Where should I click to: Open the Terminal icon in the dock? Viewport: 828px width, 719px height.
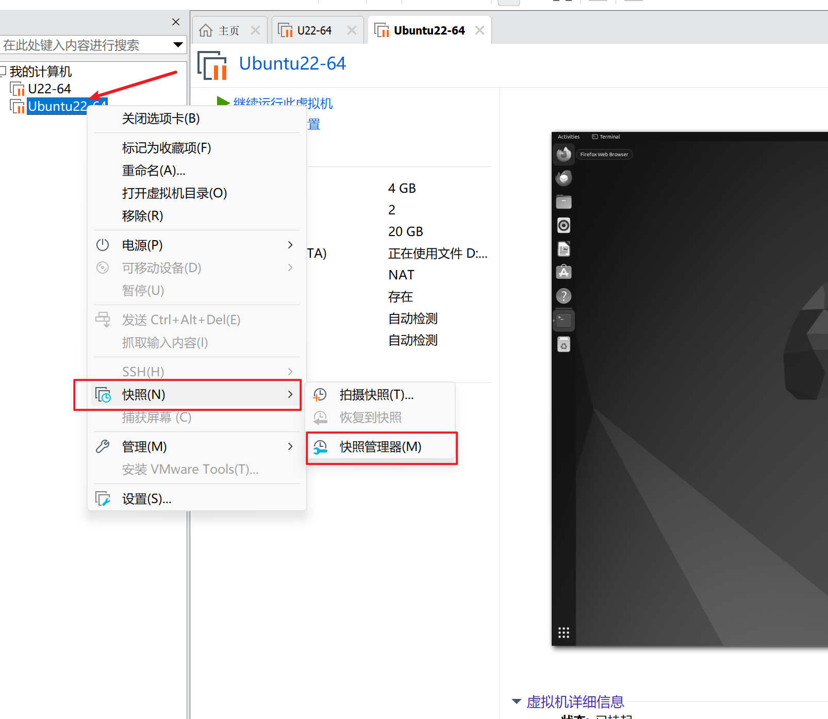click(x=564, y=320)
